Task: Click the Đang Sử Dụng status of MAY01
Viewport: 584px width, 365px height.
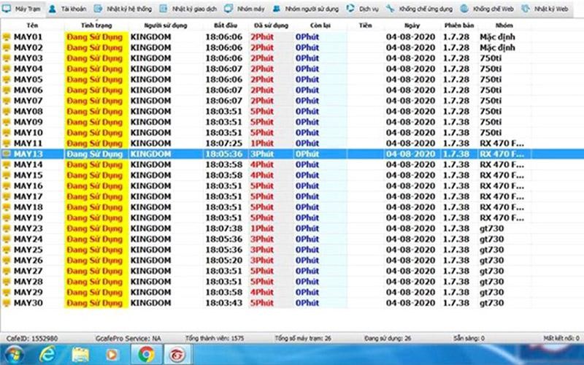Action: [95, 37]
